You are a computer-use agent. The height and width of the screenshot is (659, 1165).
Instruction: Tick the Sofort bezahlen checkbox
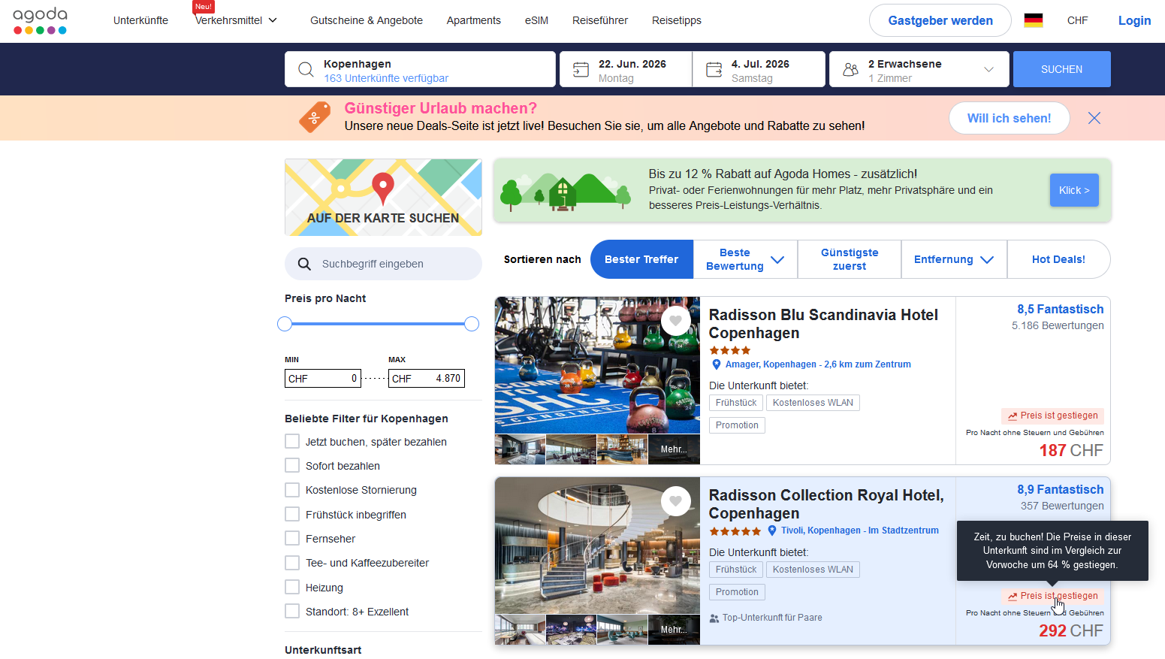(292, 466)
